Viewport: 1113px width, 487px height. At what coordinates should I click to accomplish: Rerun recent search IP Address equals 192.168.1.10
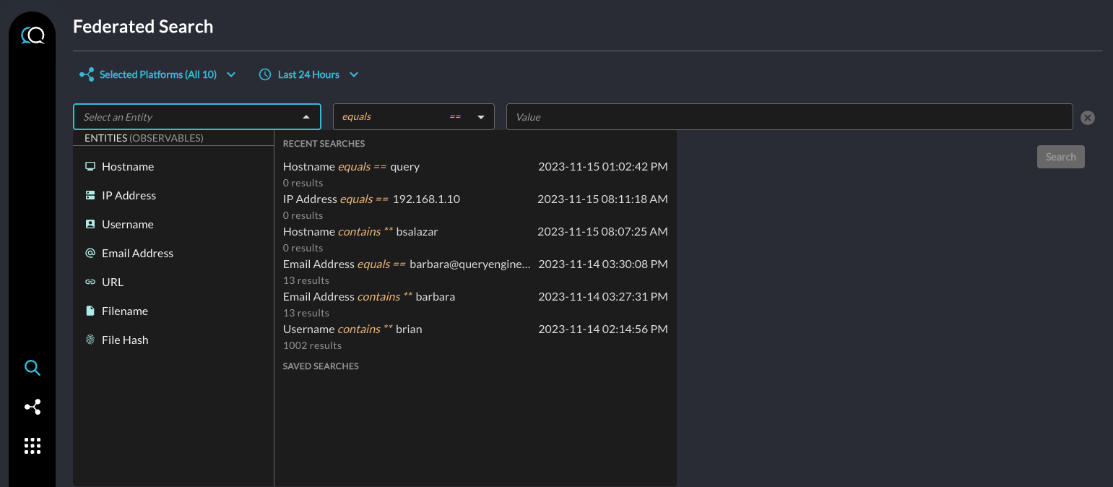pos(371,199)
